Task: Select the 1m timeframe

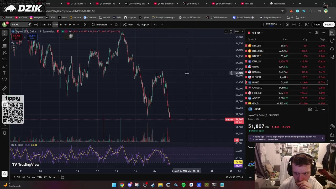Action: point(44,24)
